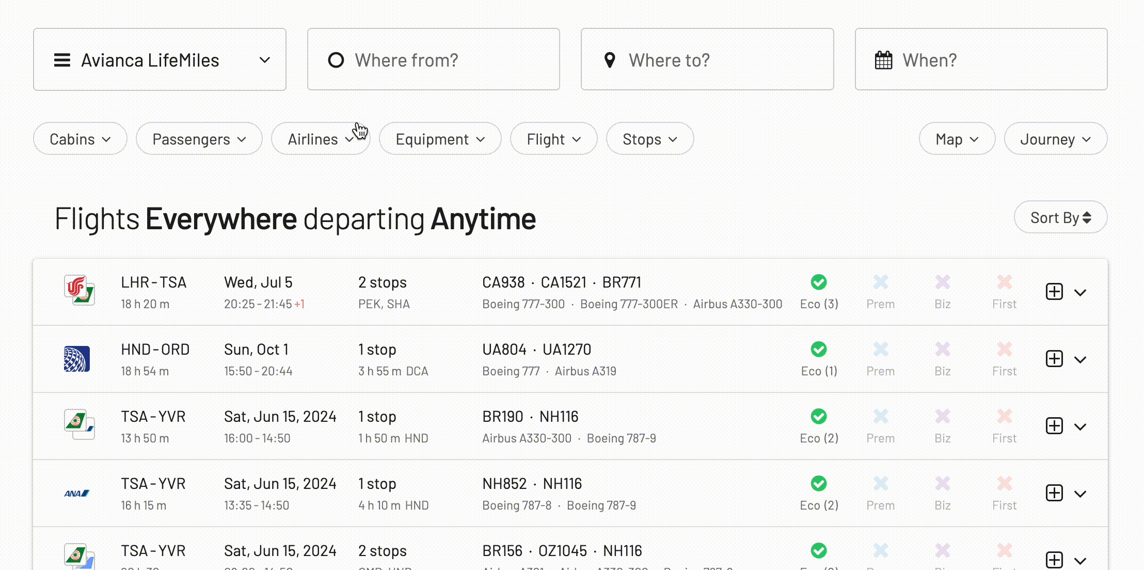Open the Airlines filter dropdown
Screen dimensions: 1144x570
click(x=321, y=139)
